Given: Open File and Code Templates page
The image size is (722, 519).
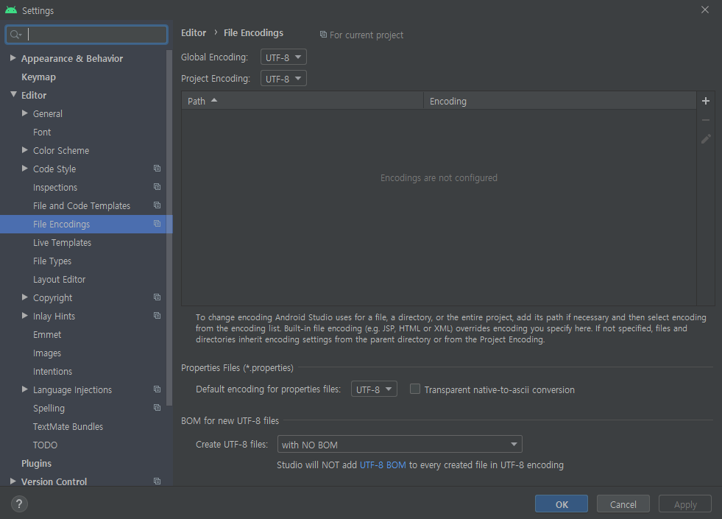Looking at the screenshot, I should click(x=83, y=206).
